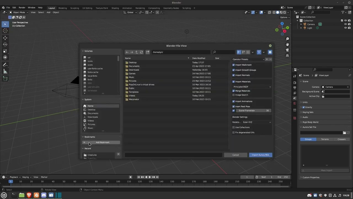Screen dimensions: 353x199
Task: Switch to the Terrains tab
Action: [325, 139]
